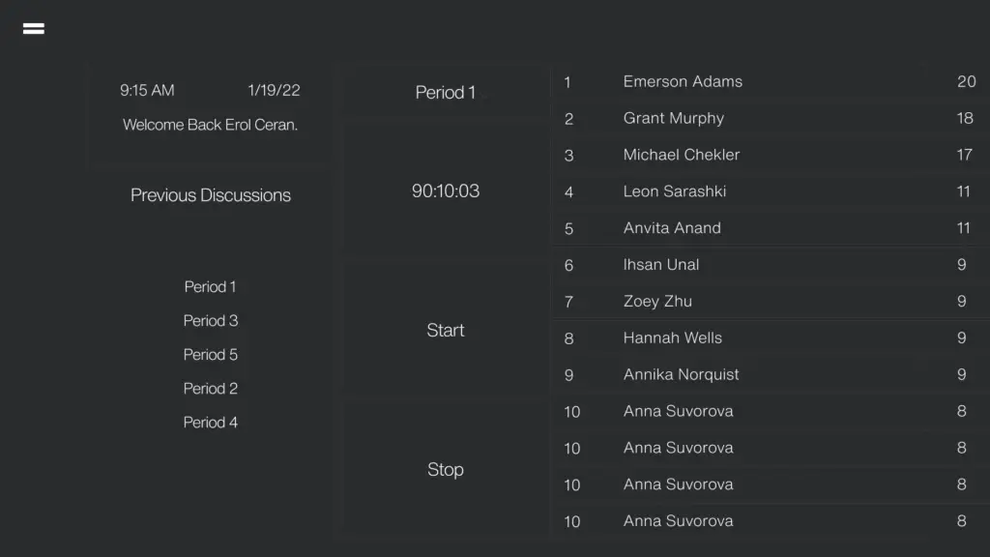The image size is (990, 557).
Task: Start the discussion timer
Action: [445, 330]
